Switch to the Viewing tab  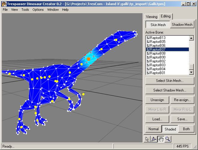151,17
